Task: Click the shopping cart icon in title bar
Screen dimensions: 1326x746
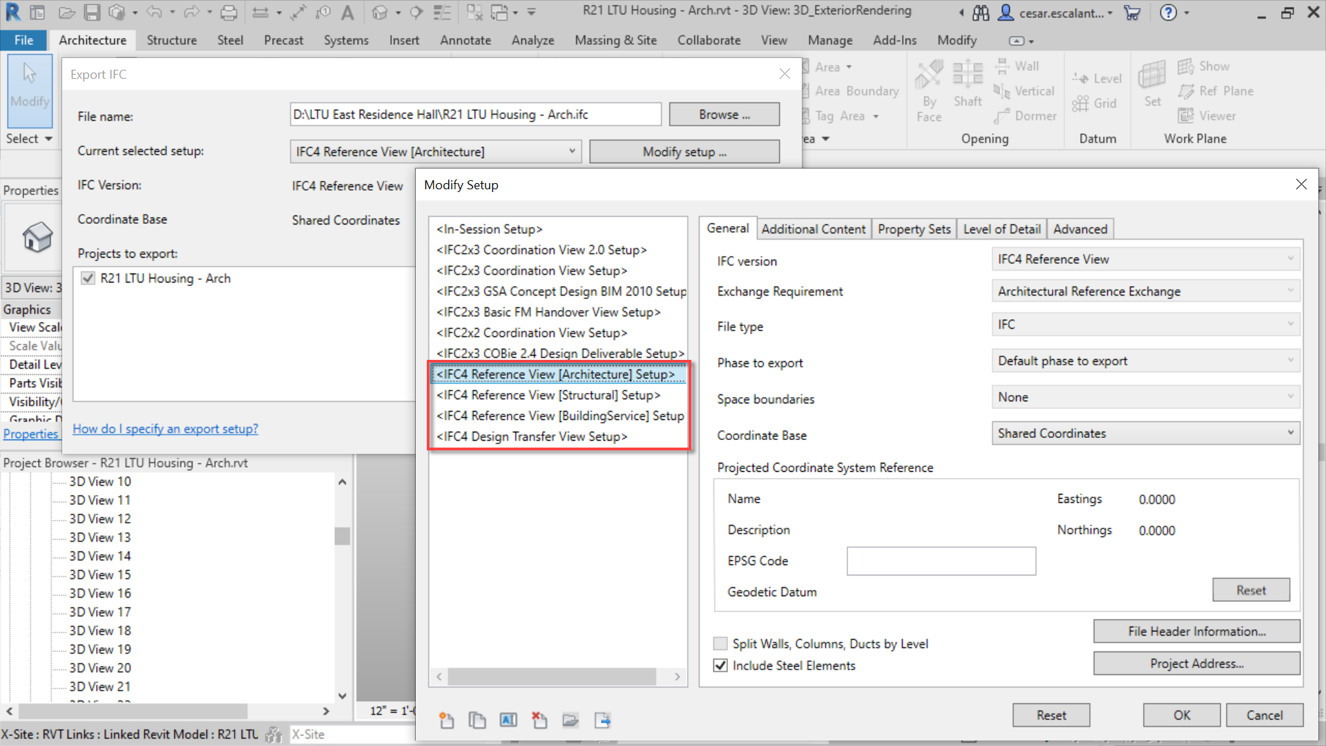Action: pos(1132,12)
